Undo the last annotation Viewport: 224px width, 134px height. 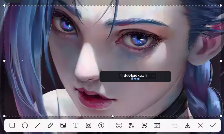pos(175,125)
